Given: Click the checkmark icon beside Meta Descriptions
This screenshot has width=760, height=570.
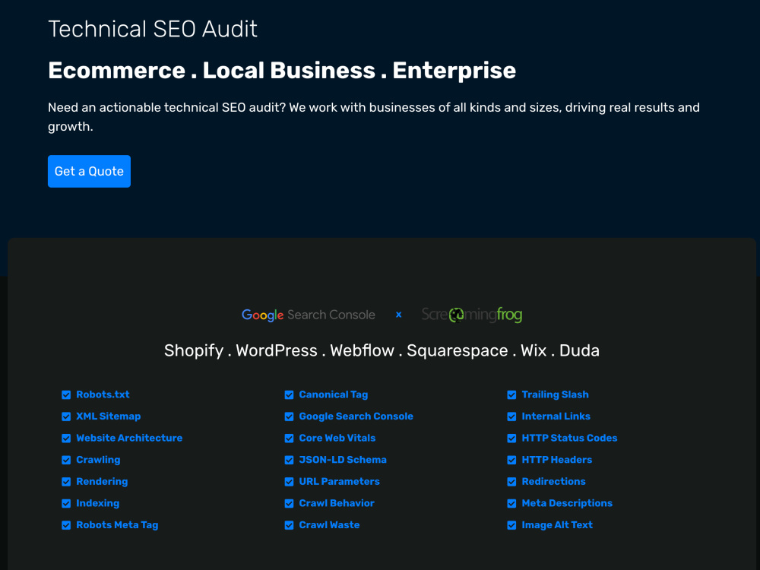Looking at the screenshot, I should click(511, 504).
